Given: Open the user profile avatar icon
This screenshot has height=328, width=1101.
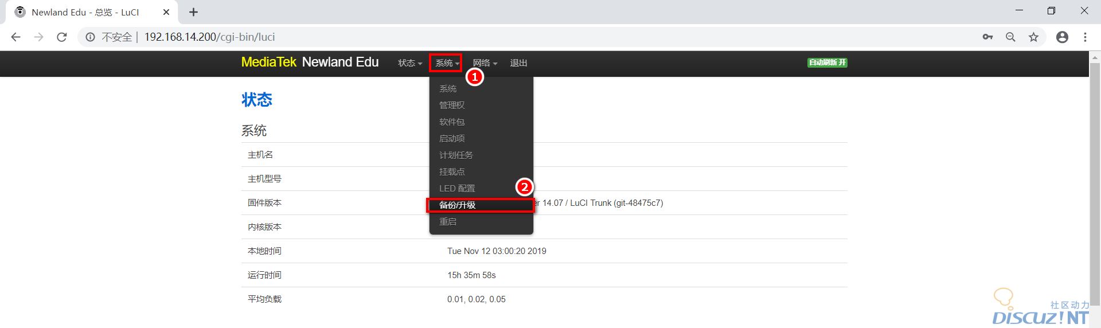Looking at the screenshot, I should [1062, 37].
